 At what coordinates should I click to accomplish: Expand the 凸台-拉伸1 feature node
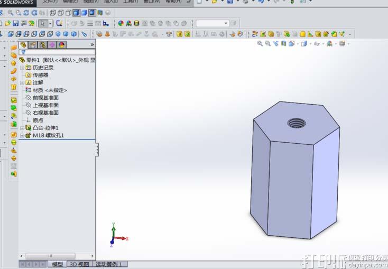pos(22,128)
